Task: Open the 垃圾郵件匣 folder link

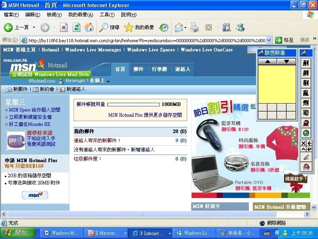Action: pyautogui.click(x=87, y=159)
